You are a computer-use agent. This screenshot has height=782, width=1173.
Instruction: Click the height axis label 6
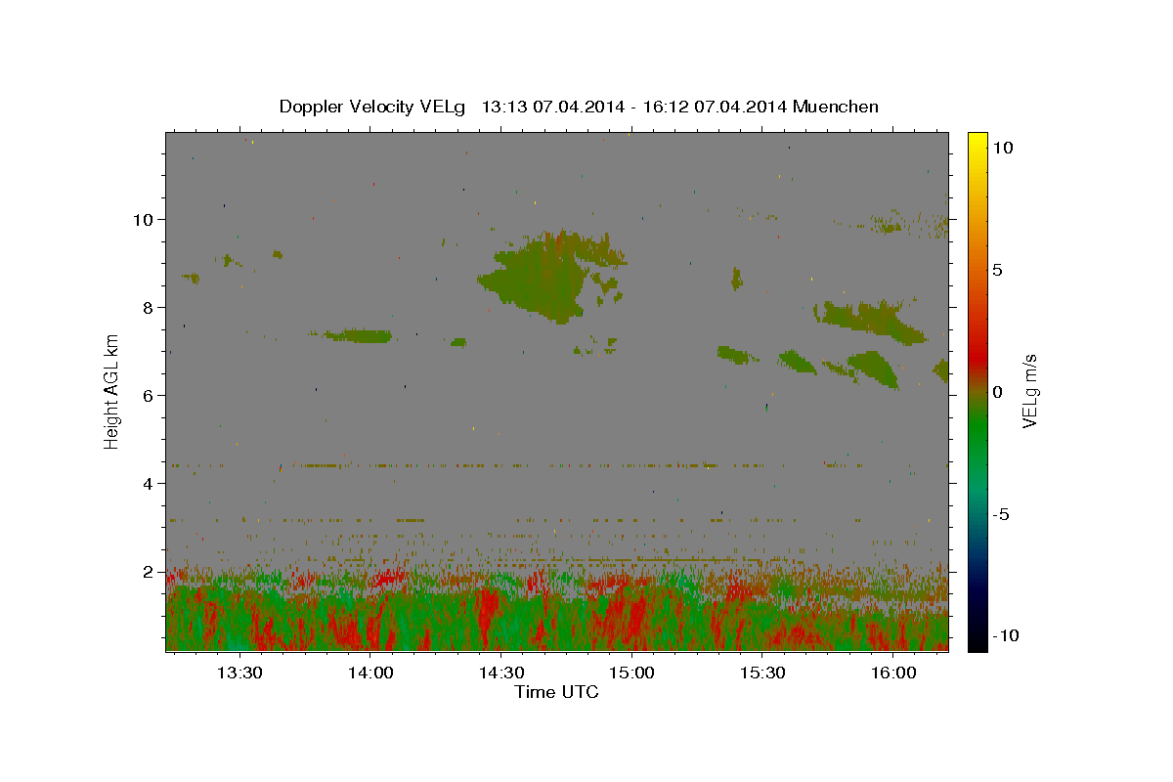[149, 396]
